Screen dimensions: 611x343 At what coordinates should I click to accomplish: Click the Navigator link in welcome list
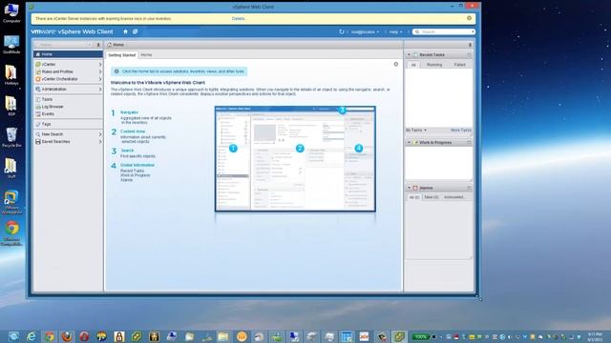130,112
